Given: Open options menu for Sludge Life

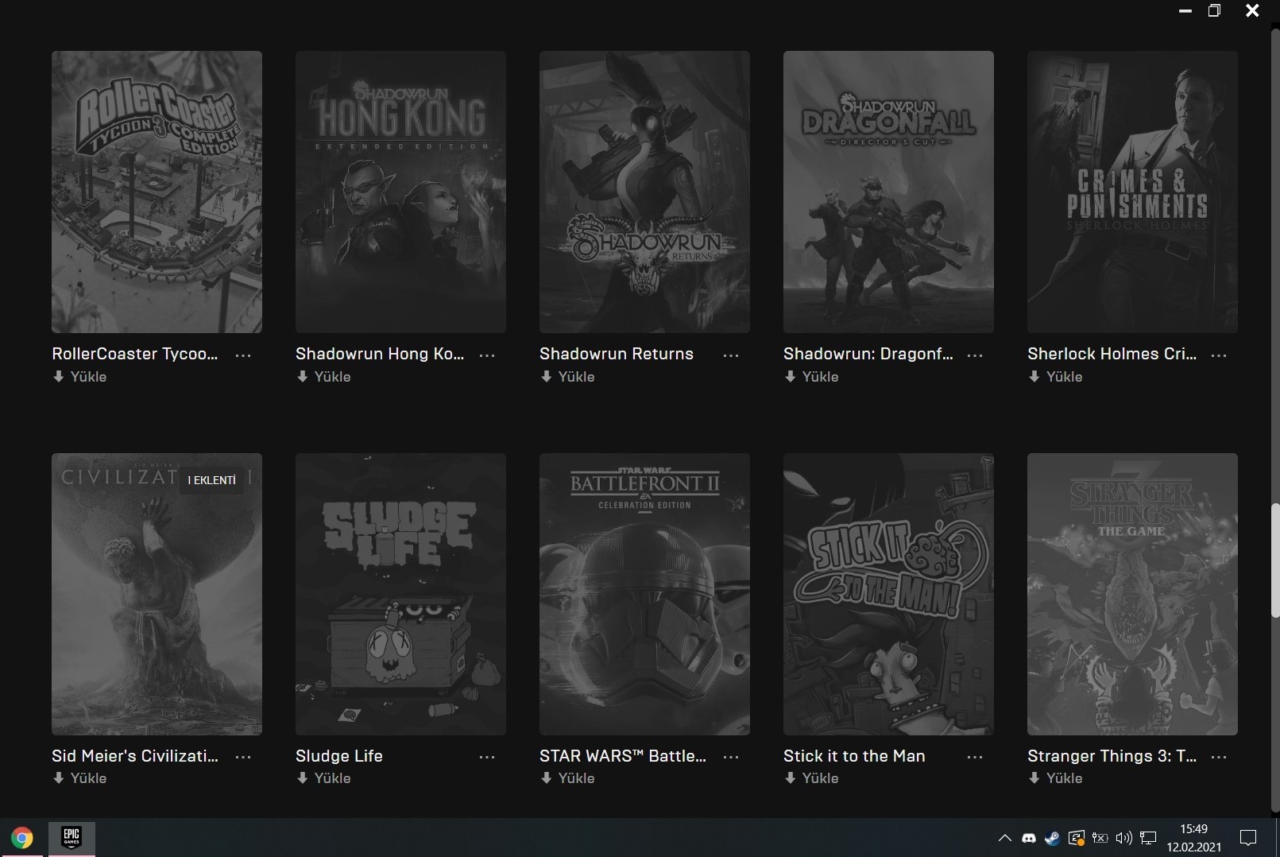Looking at the screenshot, I should [487, 758].
